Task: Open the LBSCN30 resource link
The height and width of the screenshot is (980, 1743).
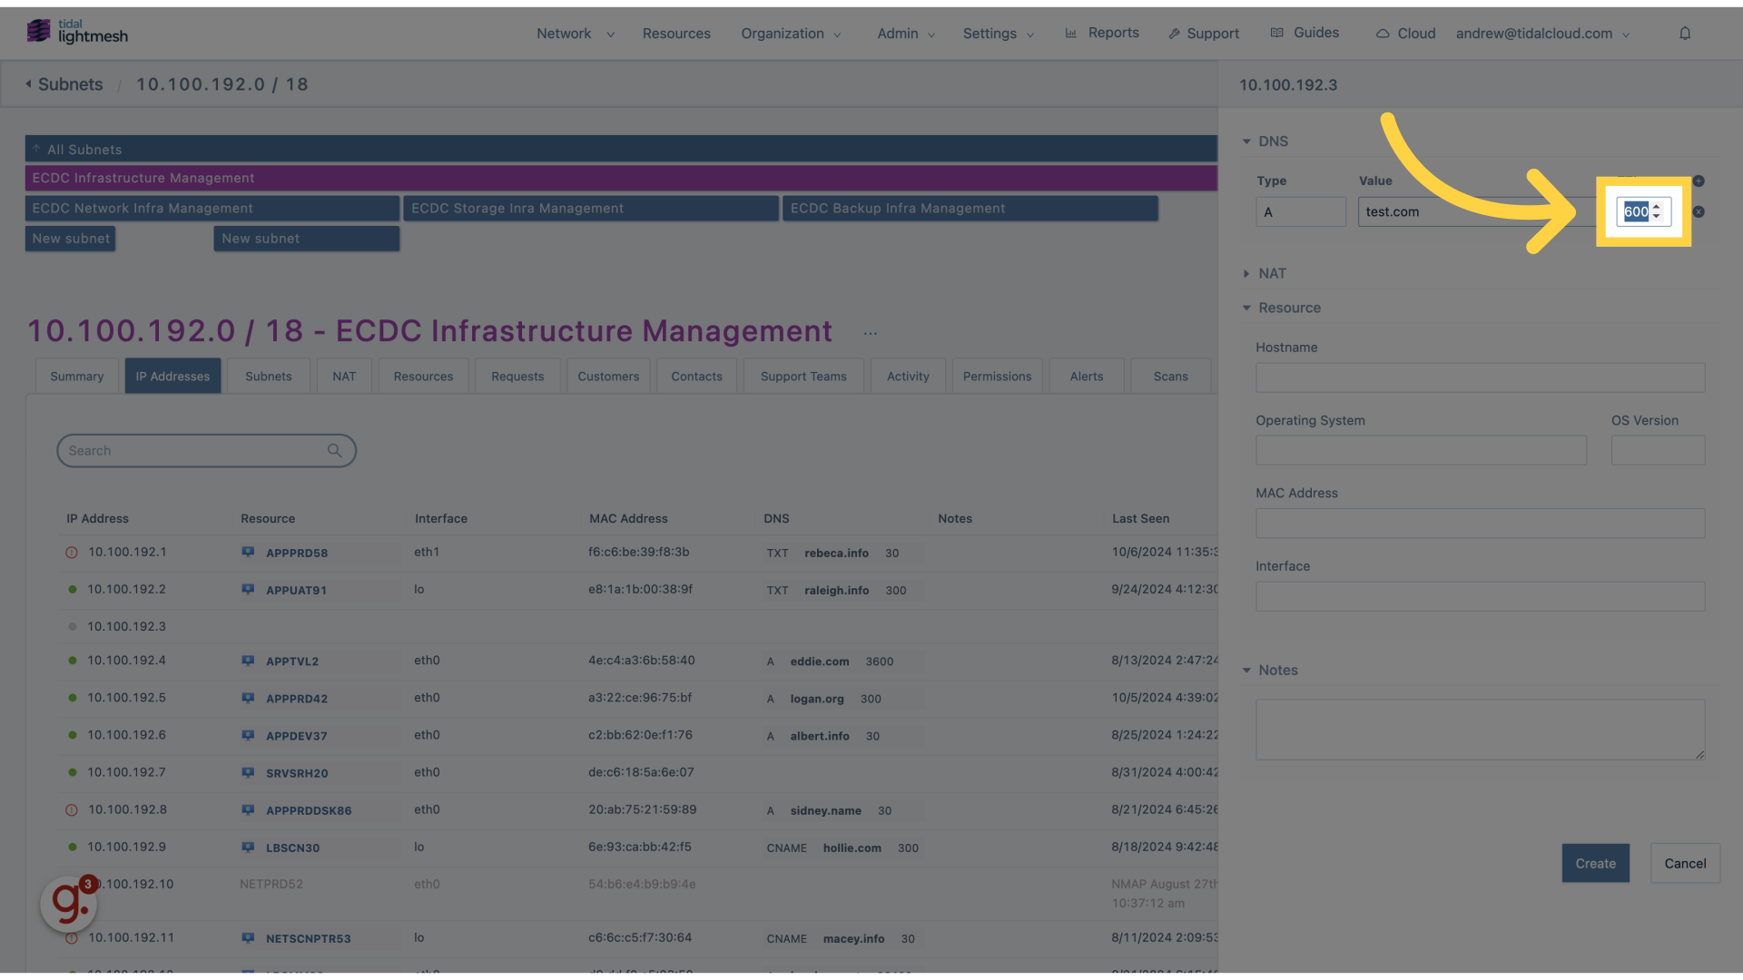Action: pyautogui.click(x=292, y=848)
